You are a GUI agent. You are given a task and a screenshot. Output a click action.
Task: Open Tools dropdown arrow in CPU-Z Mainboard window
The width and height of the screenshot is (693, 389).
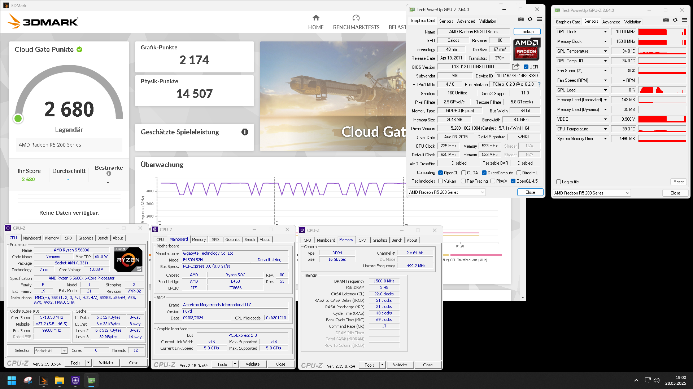click(x=235, y=365)
